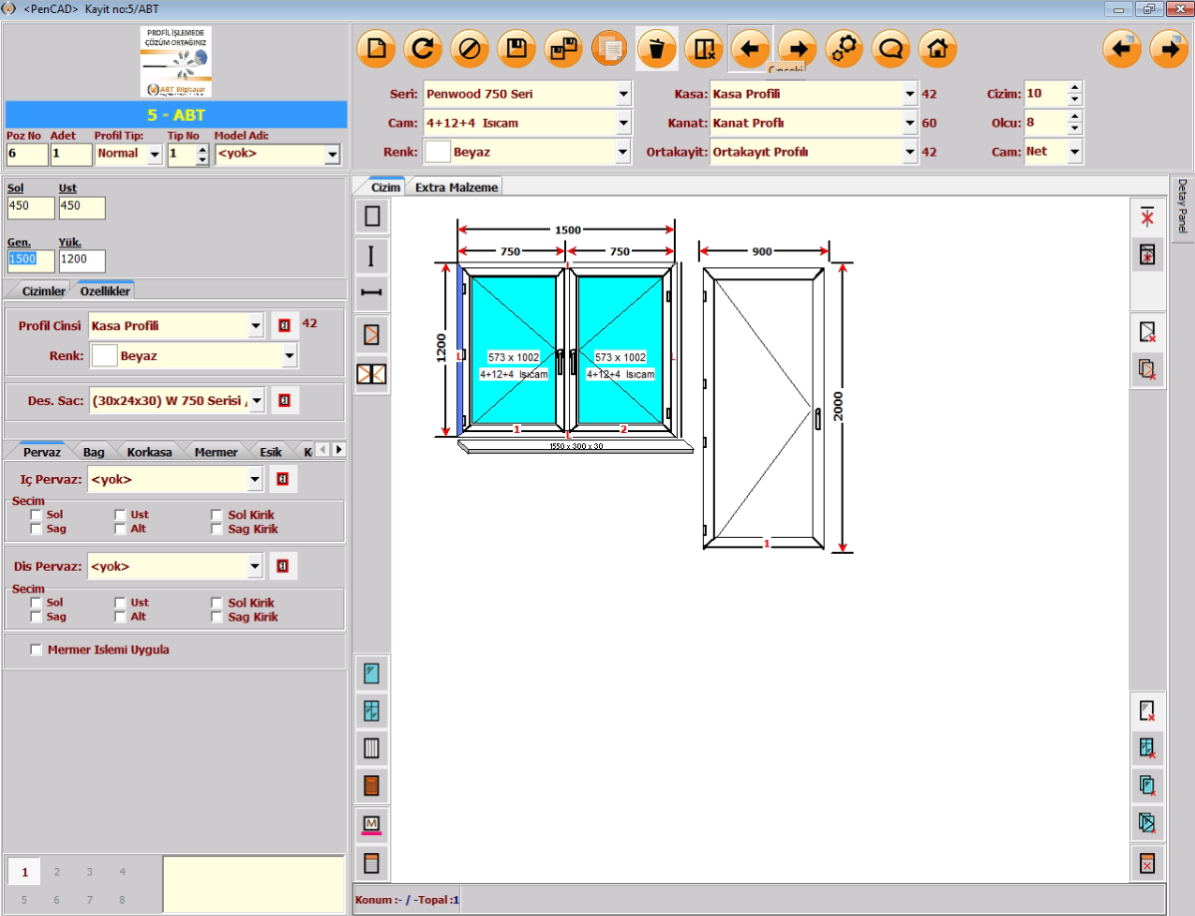Viewport: 1195px width, 916px height.
Task: Enable the Mermer Islemi Uygula checkbox
Action: [x=37, y=650]
